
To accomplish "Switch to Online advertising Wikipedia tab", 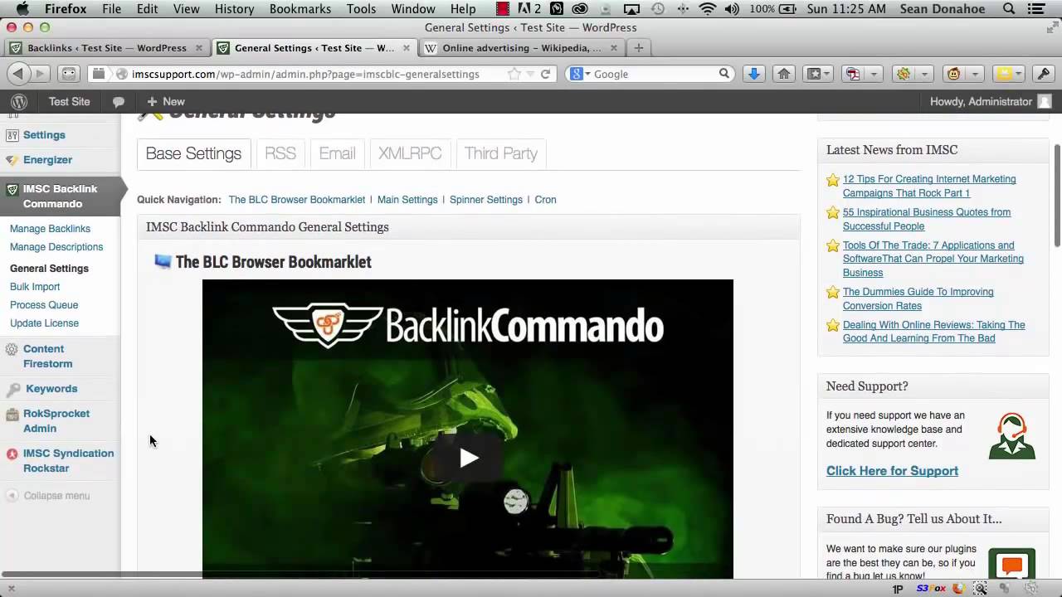I will (522, 48).
